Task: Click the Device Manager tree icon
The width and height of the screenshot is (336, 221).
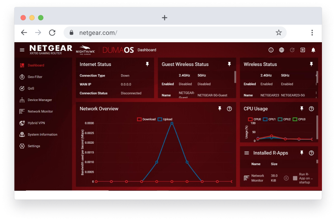Action: pyautogui.click(x=22, y=100)
